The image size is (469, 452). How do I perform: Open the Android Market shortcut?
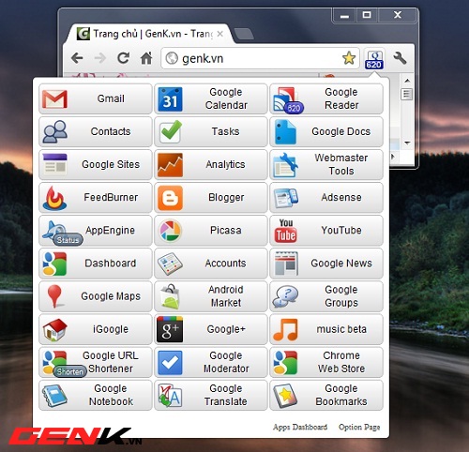pos(211,296)
